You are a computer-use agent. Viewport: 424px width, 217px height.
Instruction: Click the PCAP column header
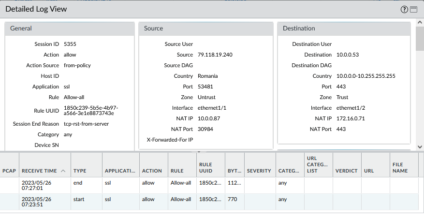[9, 171]
